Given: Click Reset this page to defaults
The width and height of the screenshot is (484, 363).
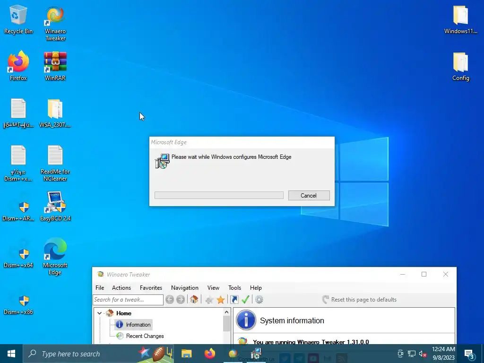Looking at the screenshot, I should tap(359, 300).
